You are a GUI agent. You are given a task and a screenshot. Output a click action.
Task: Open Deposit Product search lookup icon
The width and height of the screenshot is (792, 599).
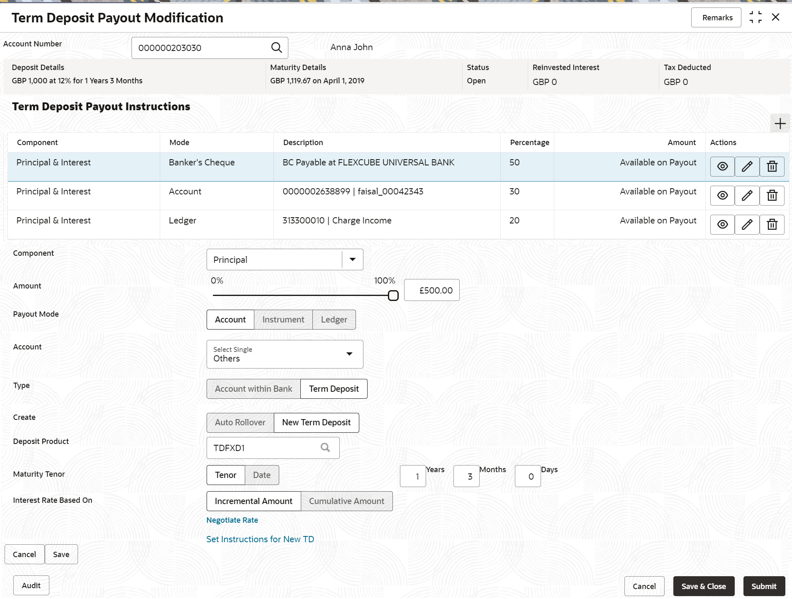point(325,448)
